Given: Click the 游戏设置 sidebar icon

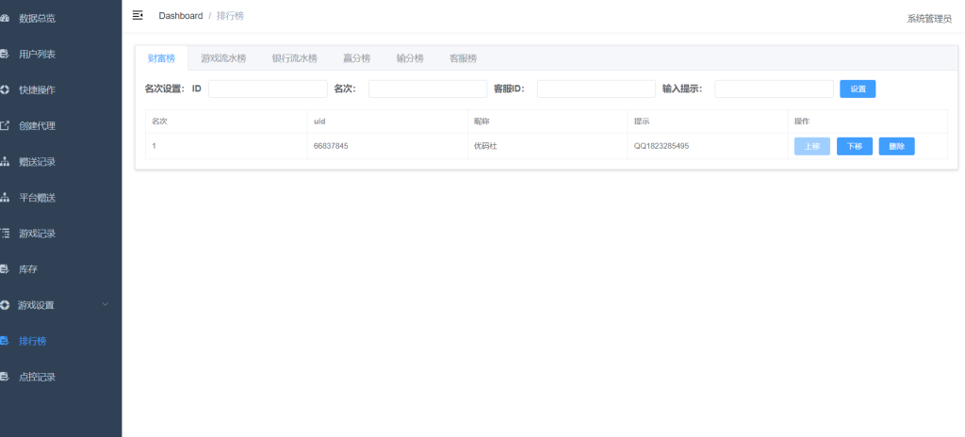Looking at the screenshot, I should (5, 304).
